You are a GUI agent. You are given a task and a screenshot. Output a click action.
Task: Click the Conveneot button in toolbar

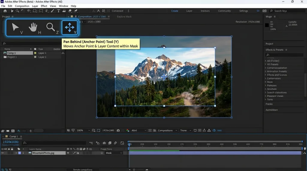118,11
